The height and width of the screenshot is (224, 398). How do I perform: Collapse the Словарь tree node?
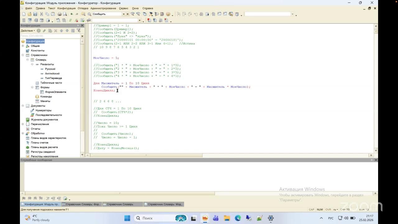(x=27, y=60)
